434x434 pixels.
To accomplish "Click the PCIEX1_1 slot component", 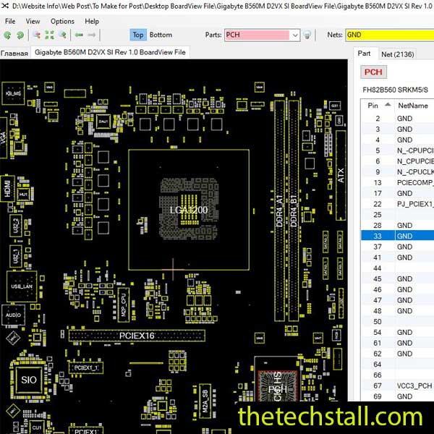I will click(86, 368).
